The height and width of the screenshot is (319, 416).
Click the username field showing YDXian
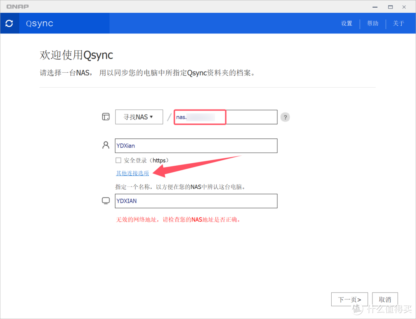point(196,146)
